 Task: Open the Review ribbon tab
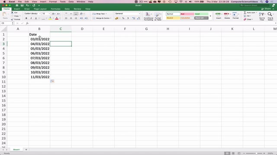pyautogui.click(x=77, y=9)
